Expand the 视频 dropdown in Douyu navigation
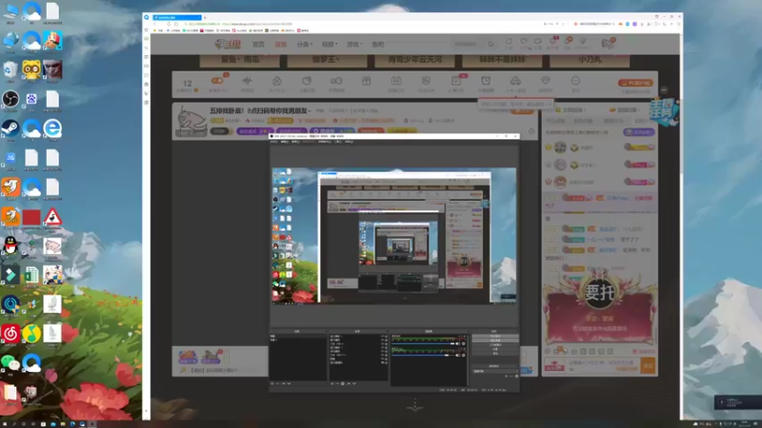The width and height of the screenshot is (762, 428). coord(330,44)
